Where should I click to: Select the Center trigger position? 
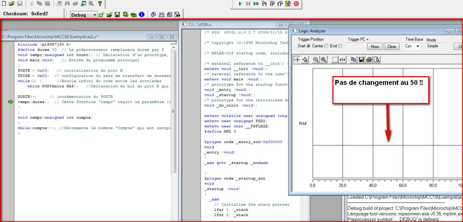click(x=326, y=46)
